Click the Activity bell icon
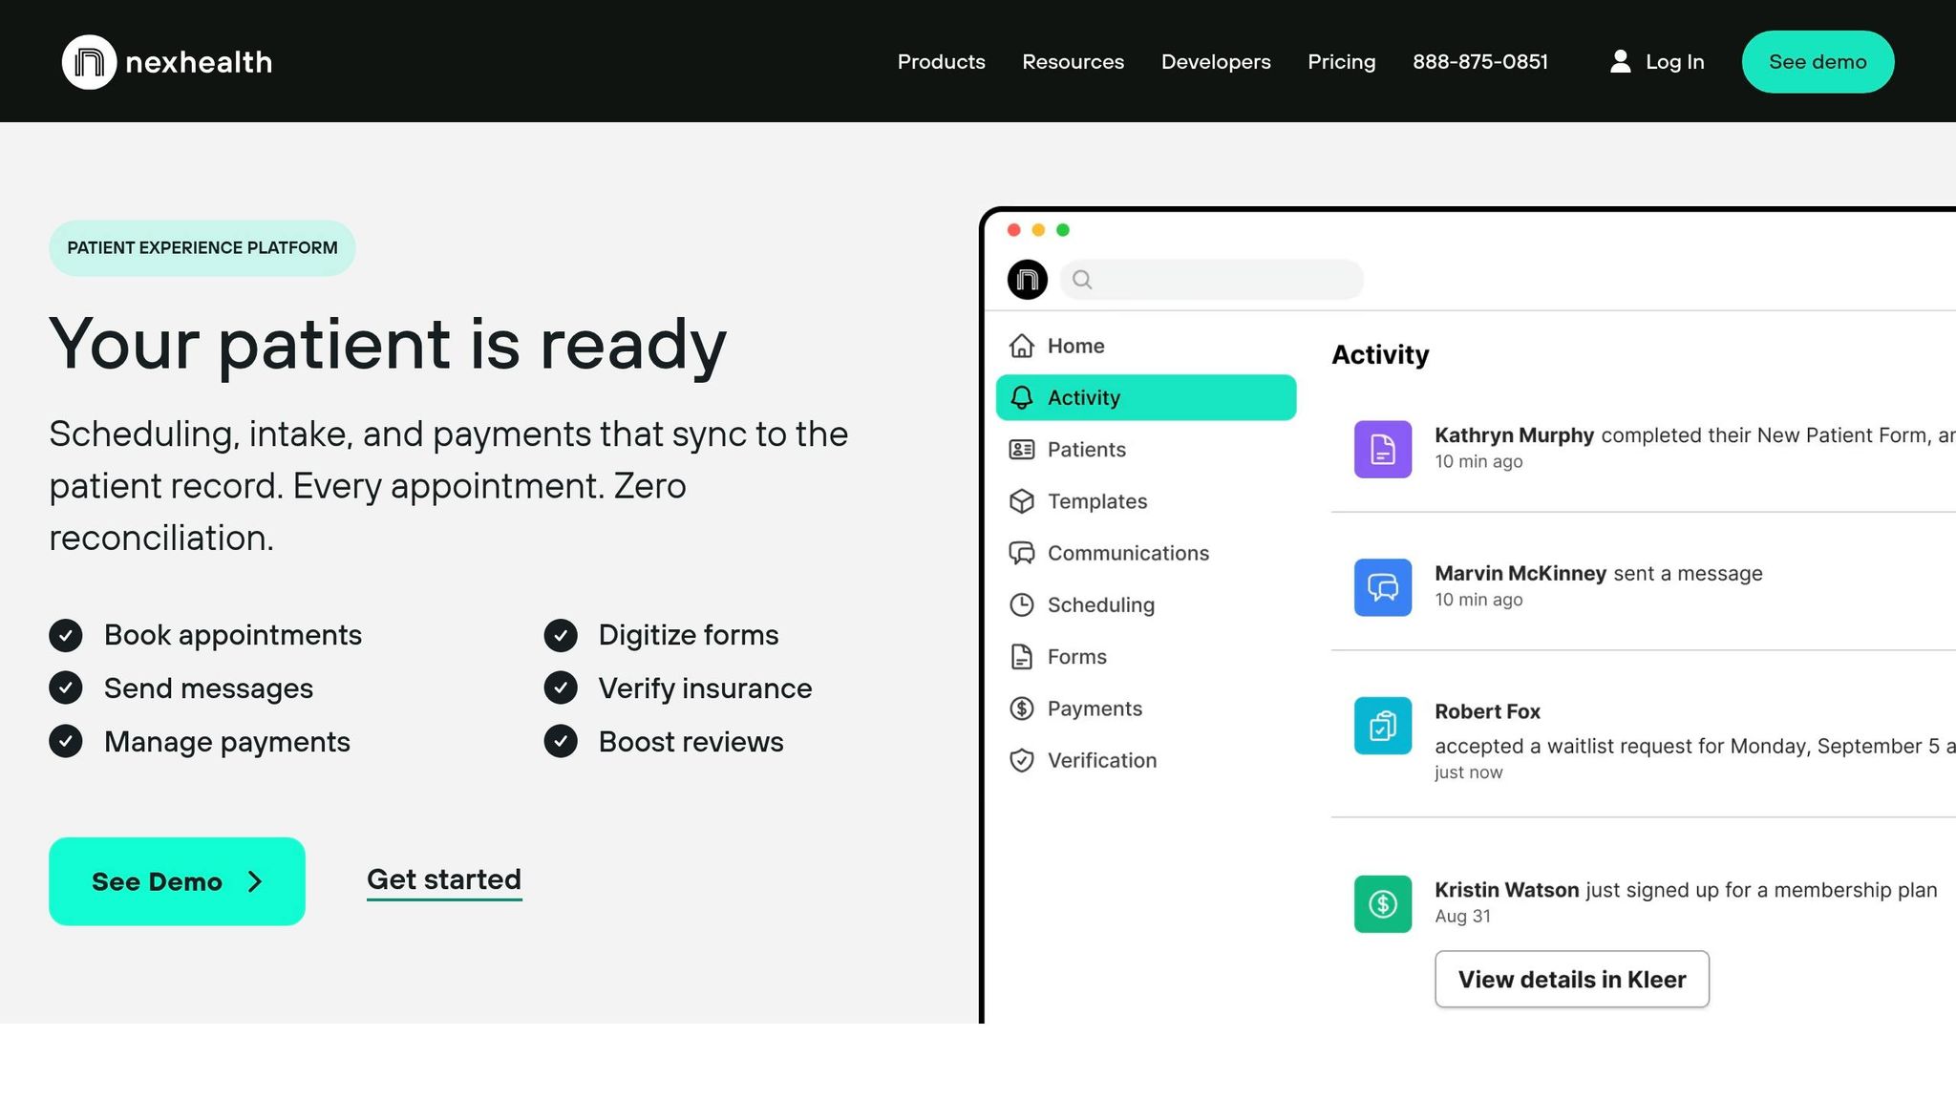 [x=1022, y=397]
